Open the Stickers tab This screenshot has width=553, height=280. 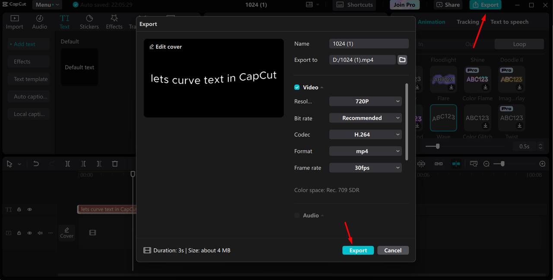89,22
